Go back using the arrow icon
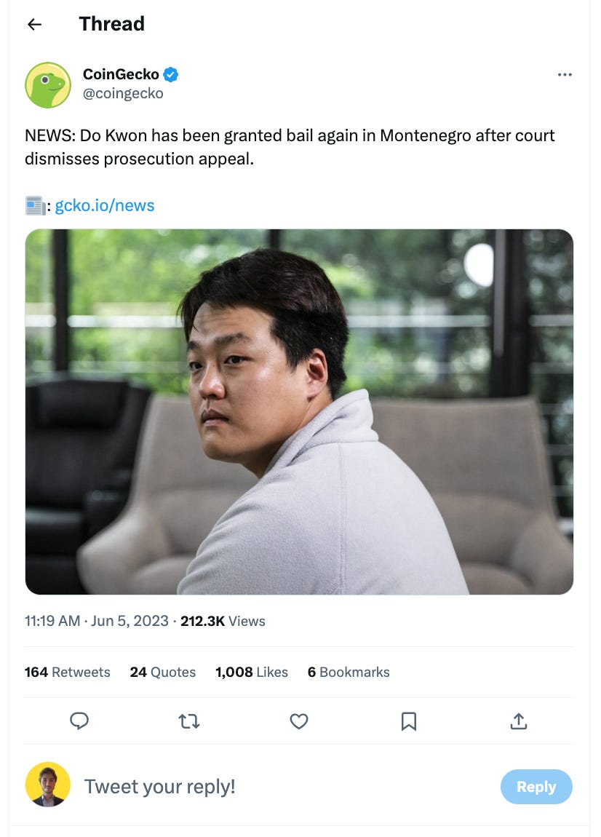 click(x=35, y=24)
